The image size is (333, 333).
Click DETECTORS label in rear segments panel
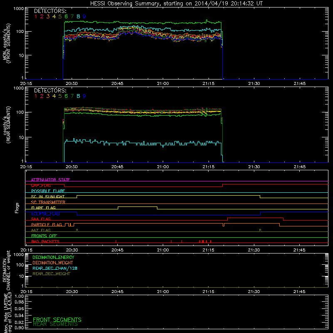(x=50, y=90)
